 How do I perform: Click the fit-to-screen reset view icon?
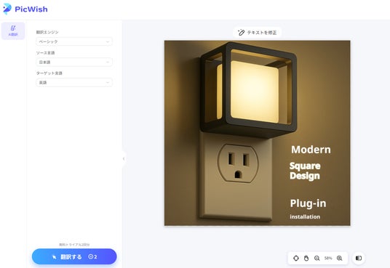pos(295,259)
